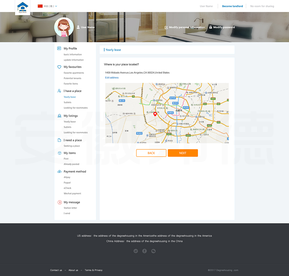This screenshot has width=289, height=276.
Task: Click the WeChat icon in footer
Action: click(x=153, y=251)
